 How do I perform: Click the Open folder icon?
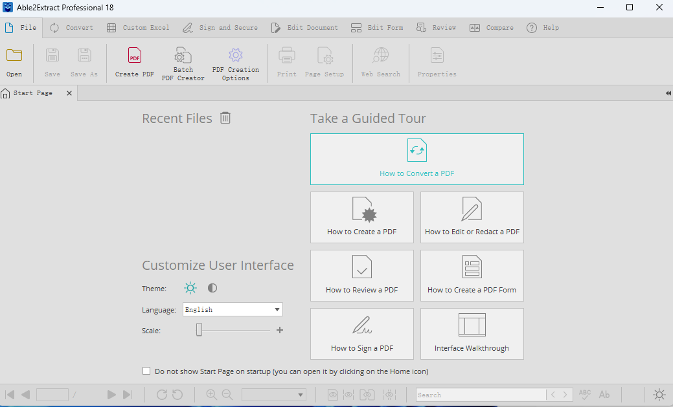tap(14, 56)
